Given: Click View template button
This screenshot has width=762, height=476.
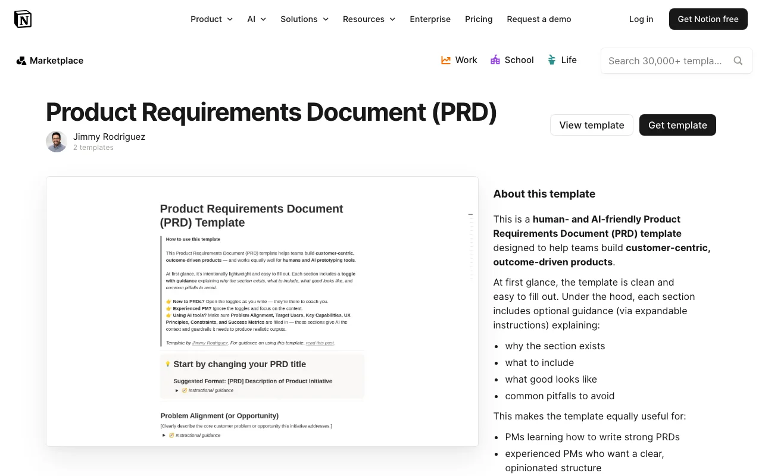Looking at the screenshot, I should pos(592,125).
